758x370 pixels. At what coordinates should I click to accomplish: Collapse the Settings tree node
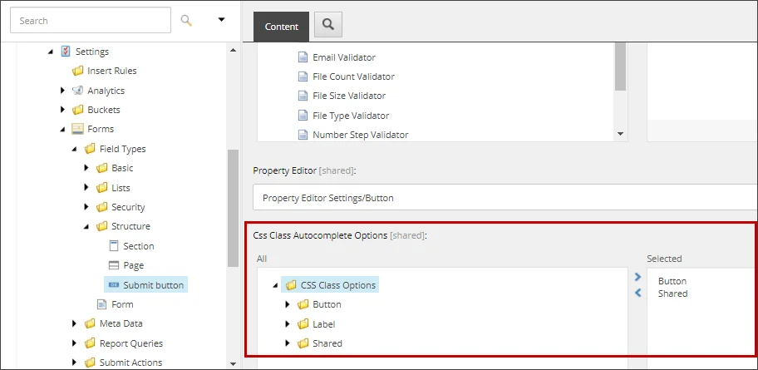point(51,52)
